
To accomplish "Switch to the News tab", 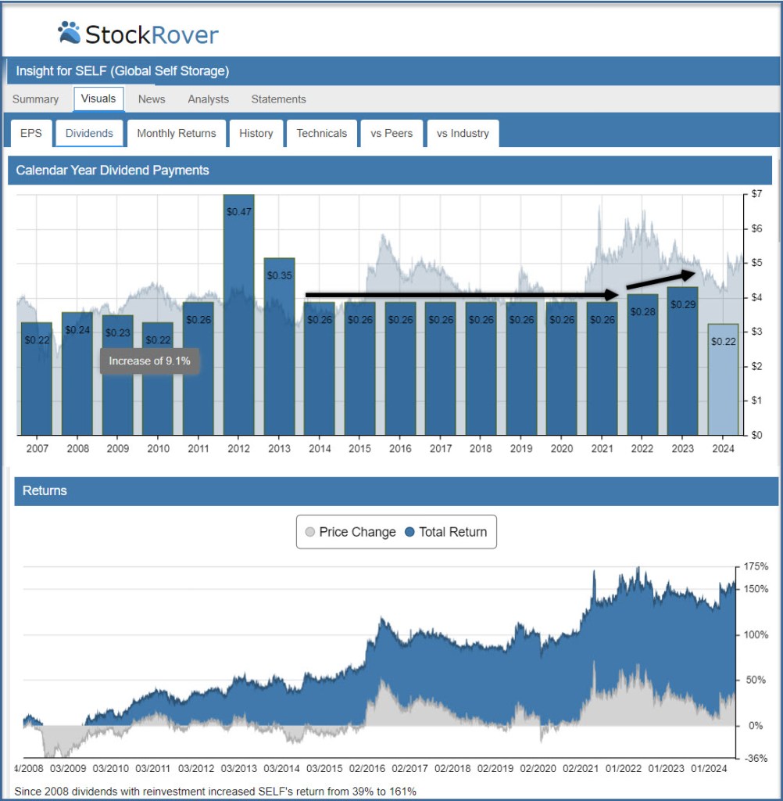I will 152,99.
